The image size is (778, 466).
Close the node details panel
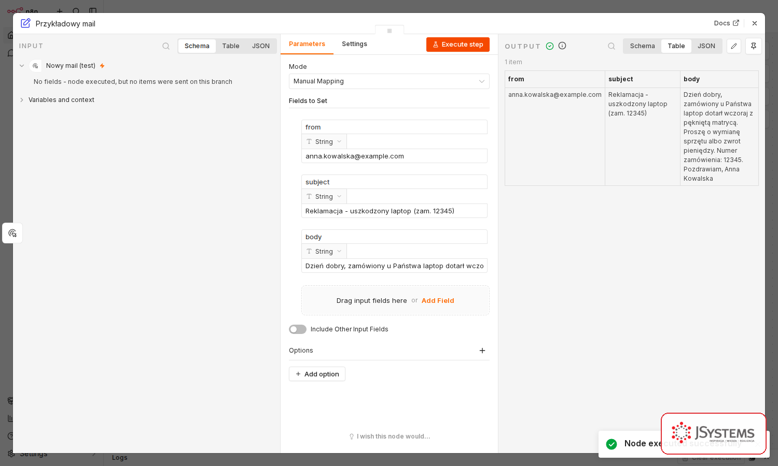tap(755, 23)
